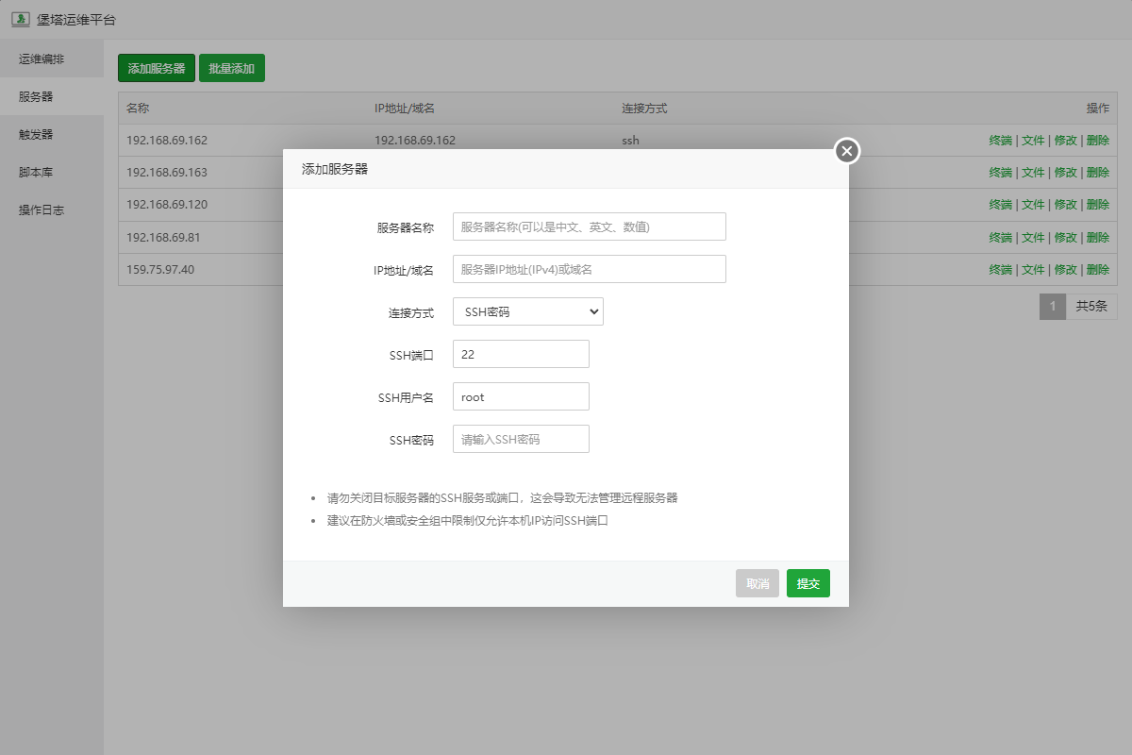
Task: Open 运维编排 in the sidebar
Action: click(42, 59)
